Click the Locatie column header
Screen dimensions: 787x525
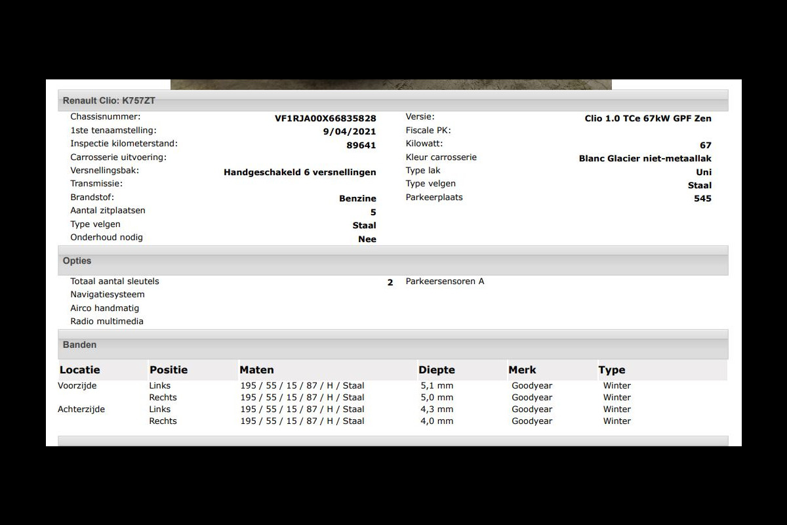click(80, 370)
